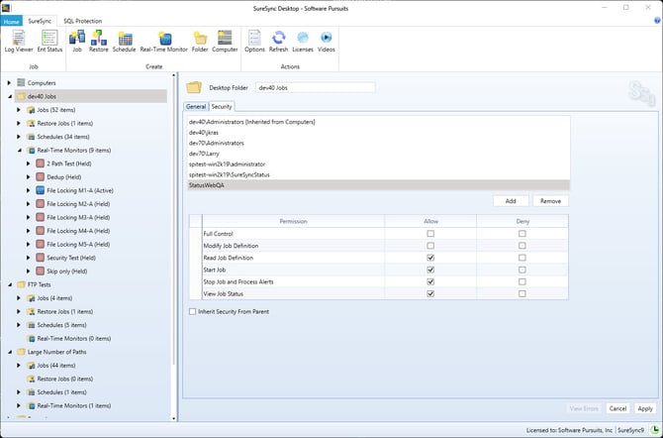Expand Jobs (52 items) node

(19, 110)
